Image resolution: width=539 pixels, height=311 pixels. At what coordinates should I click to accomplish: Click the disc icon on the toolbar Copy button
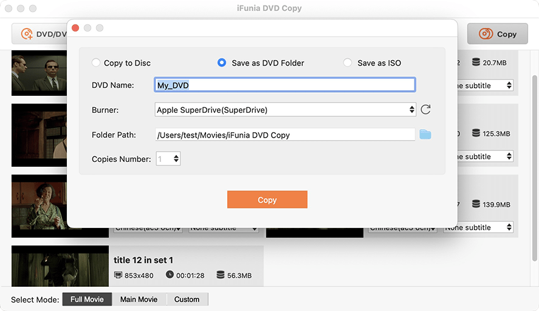pyautogui.click(x=486, y=34)
